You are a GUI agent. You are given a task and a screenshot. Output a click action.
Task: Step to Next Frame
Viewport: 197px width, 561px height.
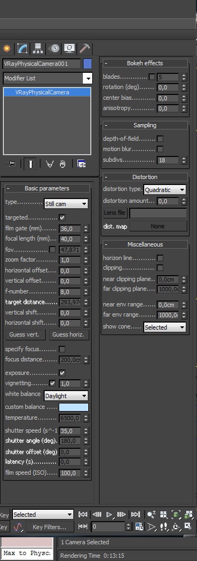pyautogui.click(x=121, y=515)
